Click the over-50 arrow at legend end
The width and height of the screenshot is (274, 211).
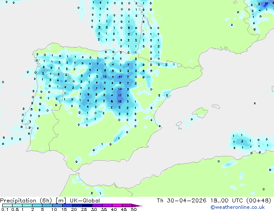(137, 205)
